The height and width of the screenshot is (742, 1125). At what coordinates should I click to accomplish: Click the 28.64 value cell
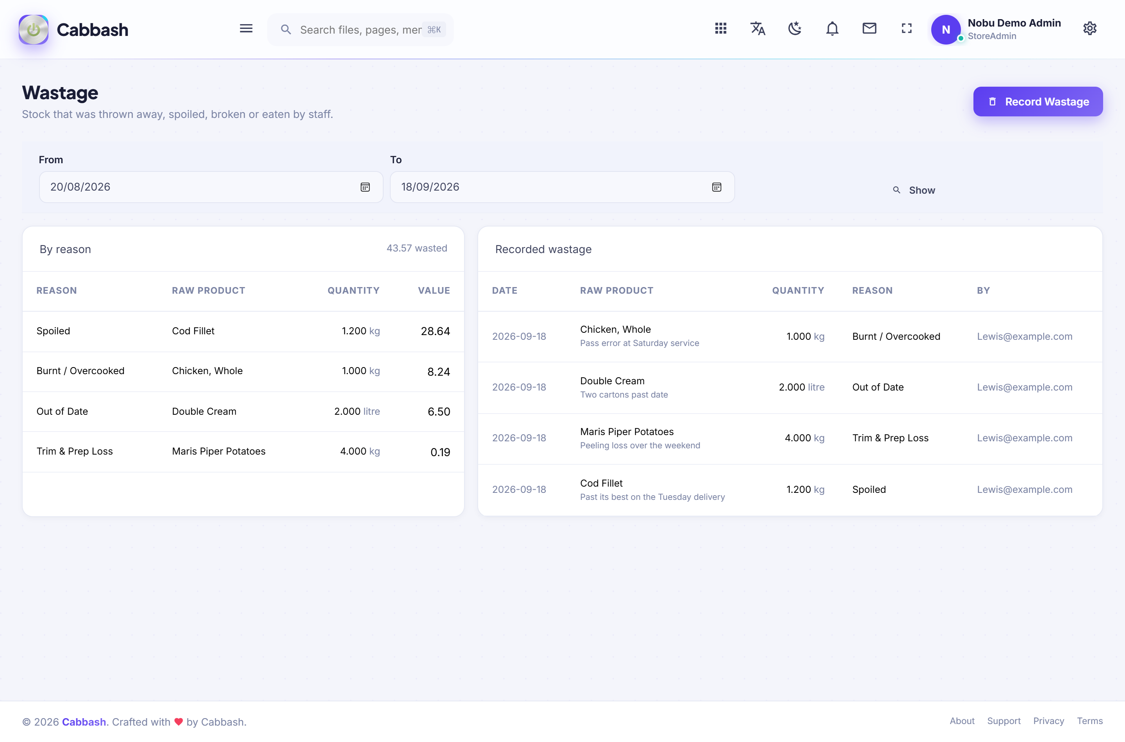point(435,331)
